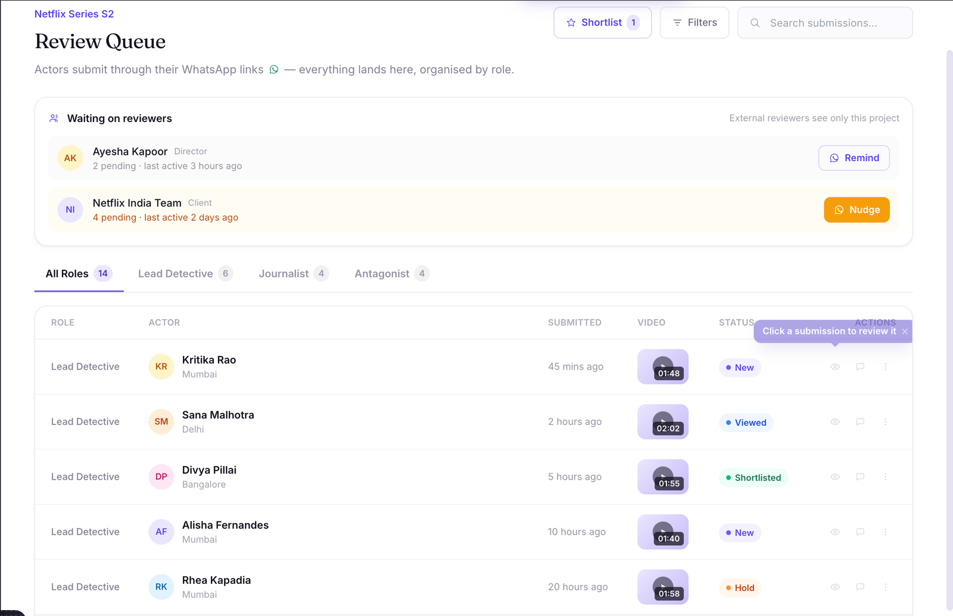Switch to the Journalist tab

click(294, 274)
